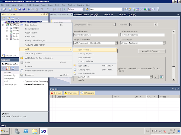This screenshot has width=181, height=135.
Task: Click the Add New Item toolbar icon
Action: pos(10,9)
